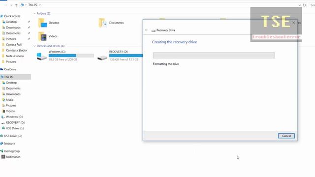Select Network in navigation pane
This screenshot has width=315, height=177.
(10, 144)
